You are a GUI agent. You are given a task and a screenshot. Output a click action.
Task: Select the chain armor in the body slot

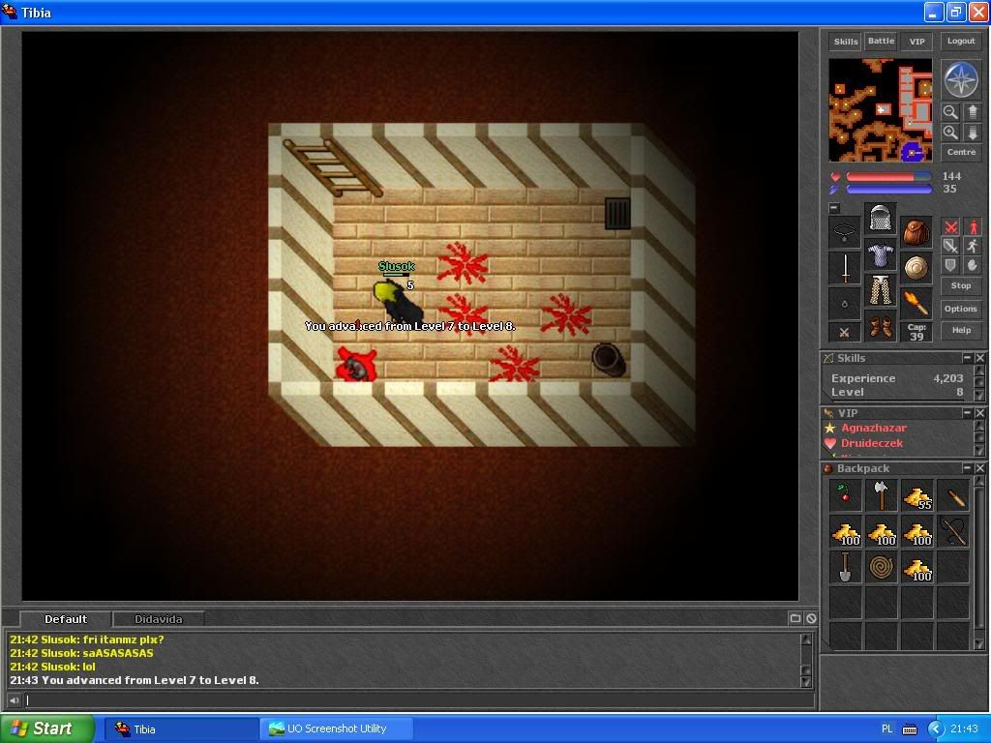(x=881, y=254)
